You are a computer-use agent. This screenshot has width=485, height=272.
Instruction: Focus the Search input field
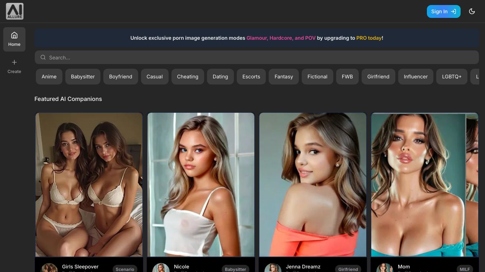[257, 57]
